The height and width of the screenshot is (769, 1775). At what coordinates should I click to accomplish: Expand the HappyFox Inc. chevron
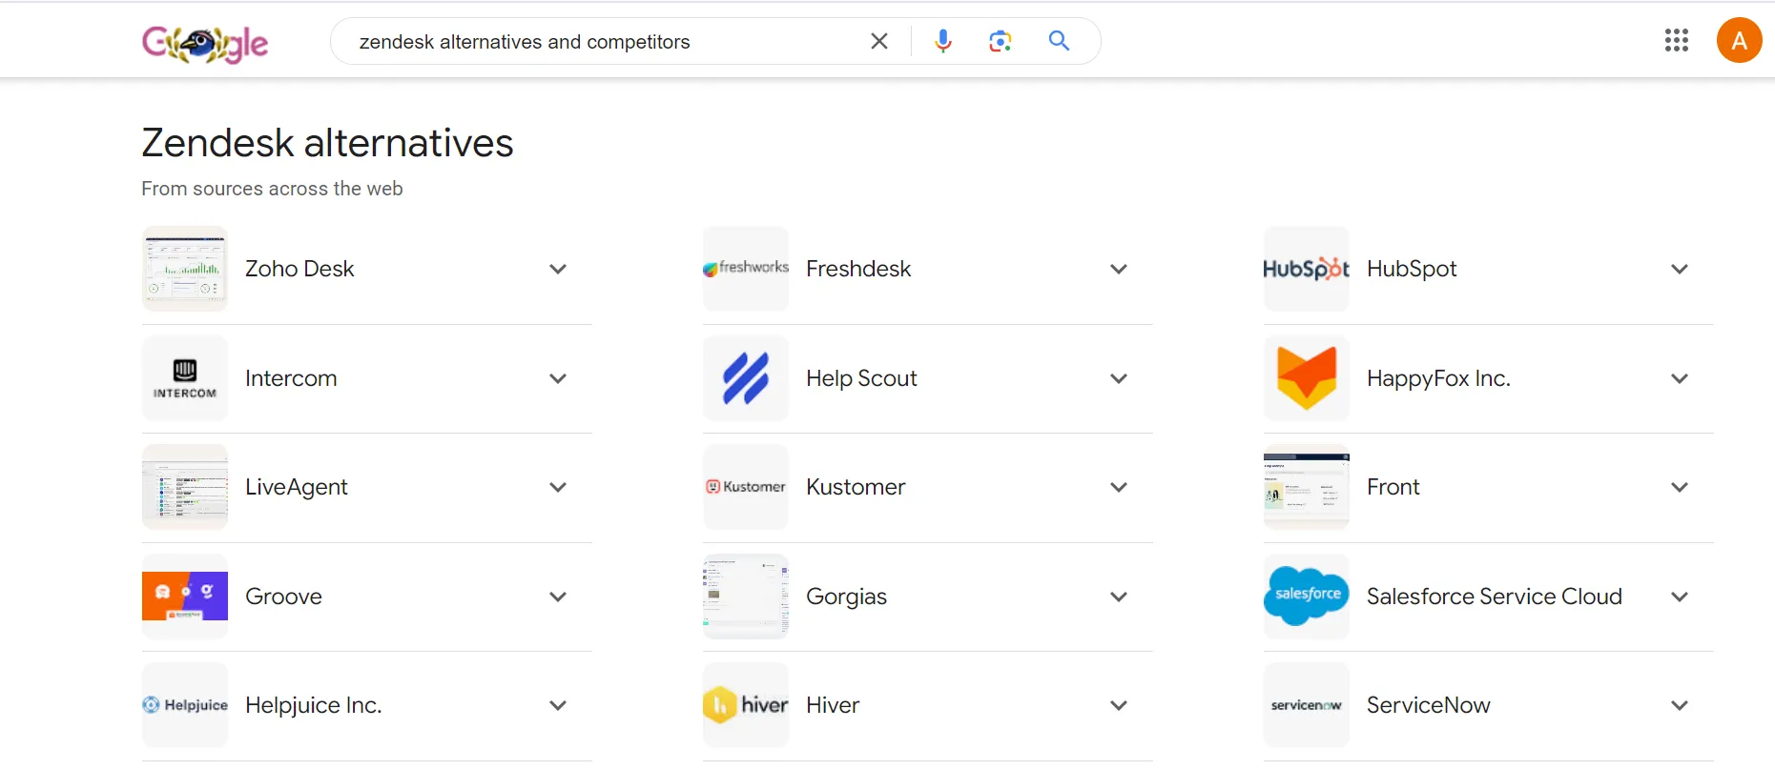1680,379
